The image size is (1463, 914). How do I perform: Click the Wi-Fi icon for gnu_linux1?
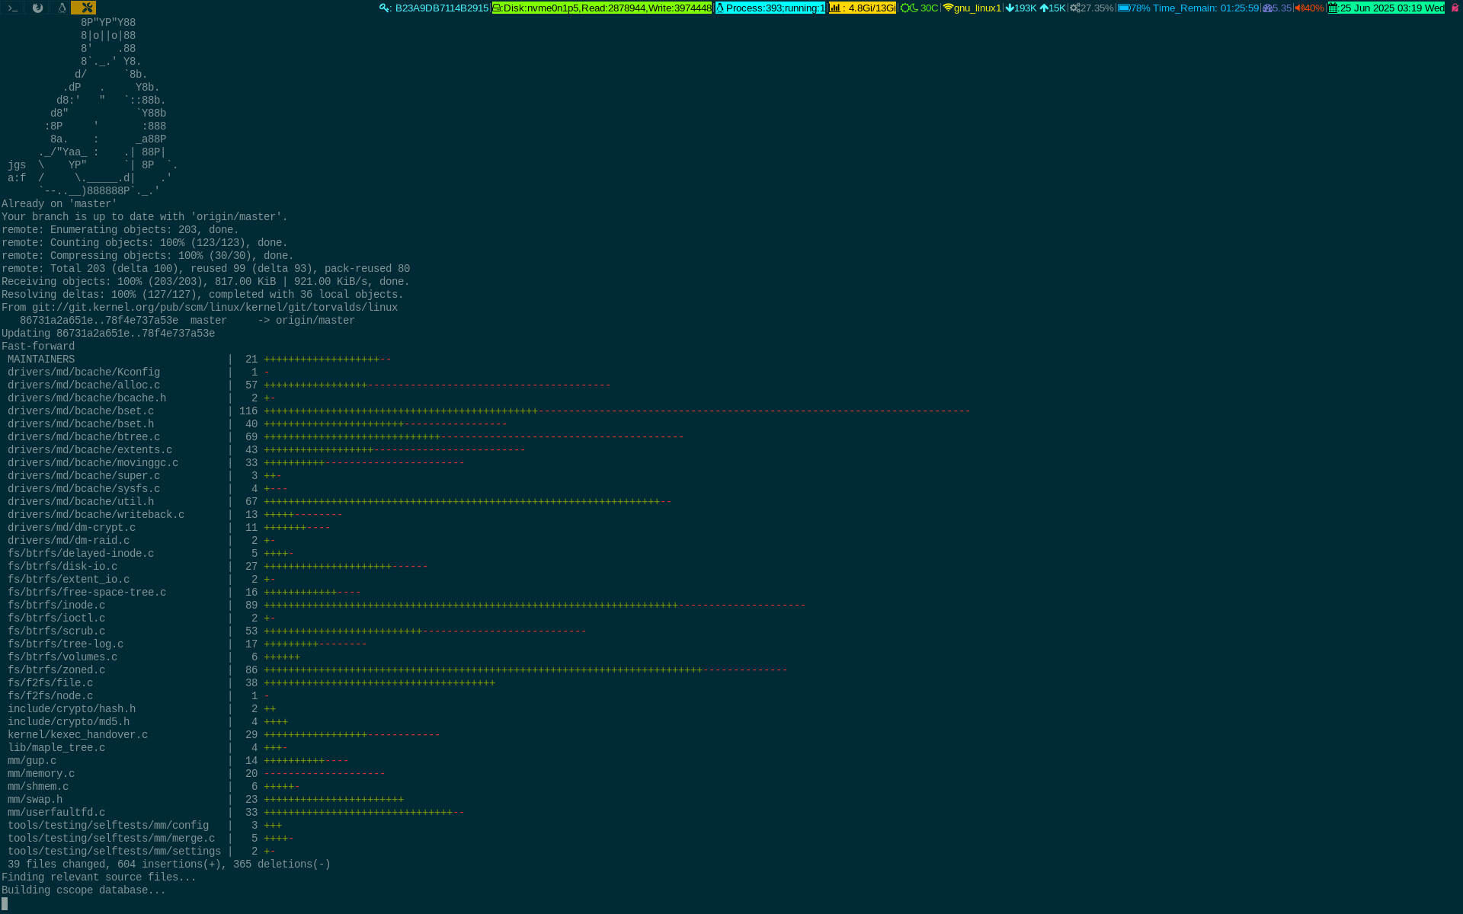click(948, 8)
